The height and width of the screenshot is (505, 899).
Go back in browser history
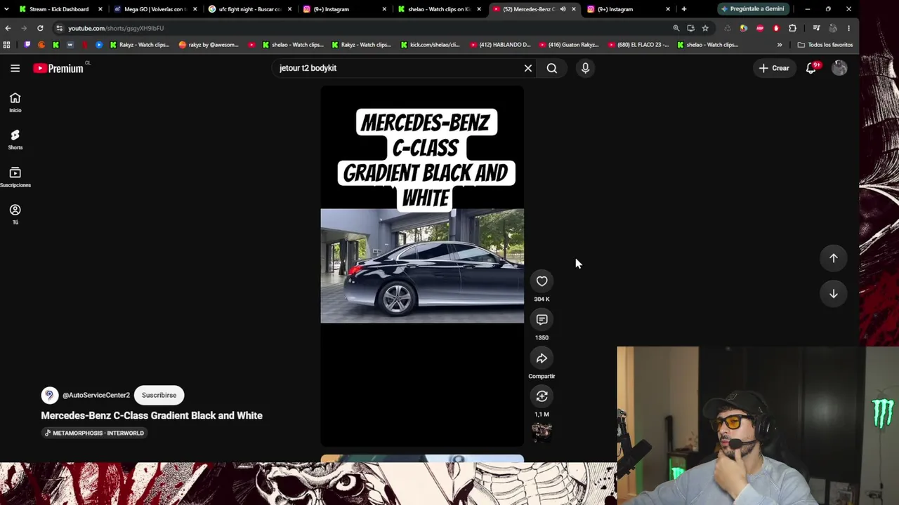pos(8,28)
